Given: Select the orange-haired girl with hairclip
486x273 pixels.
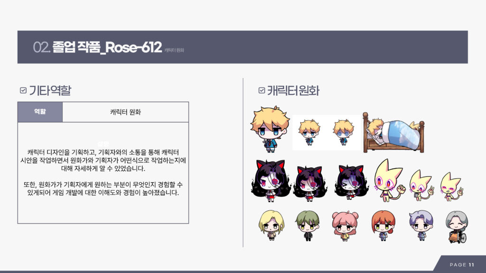Looking at the screenshot, I should (383, 226).
